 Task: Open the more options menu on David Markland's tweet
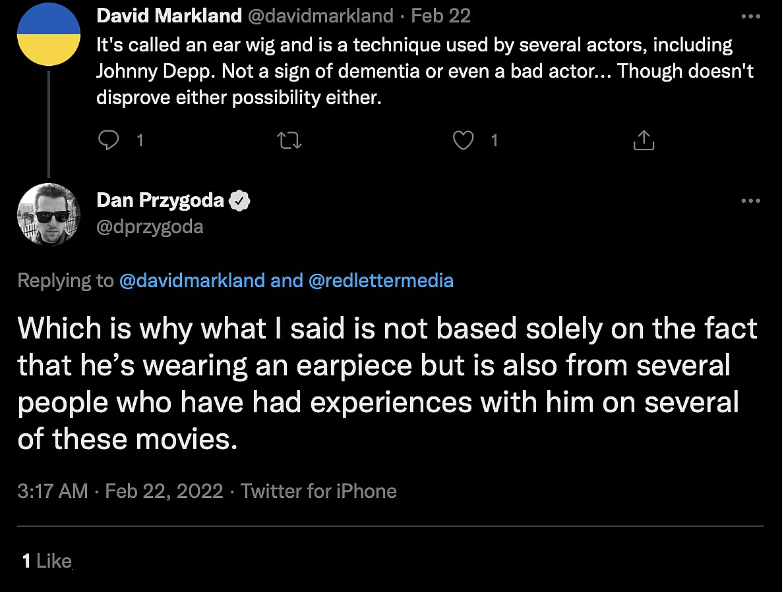pos(750,16)
